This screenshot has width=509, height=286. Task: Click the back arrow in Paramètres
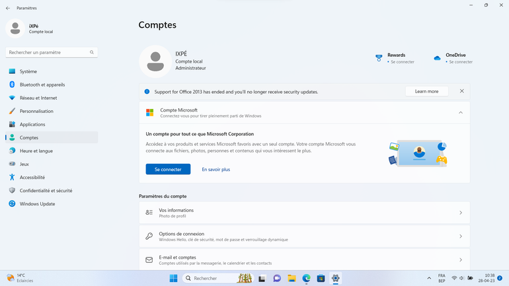8,8
